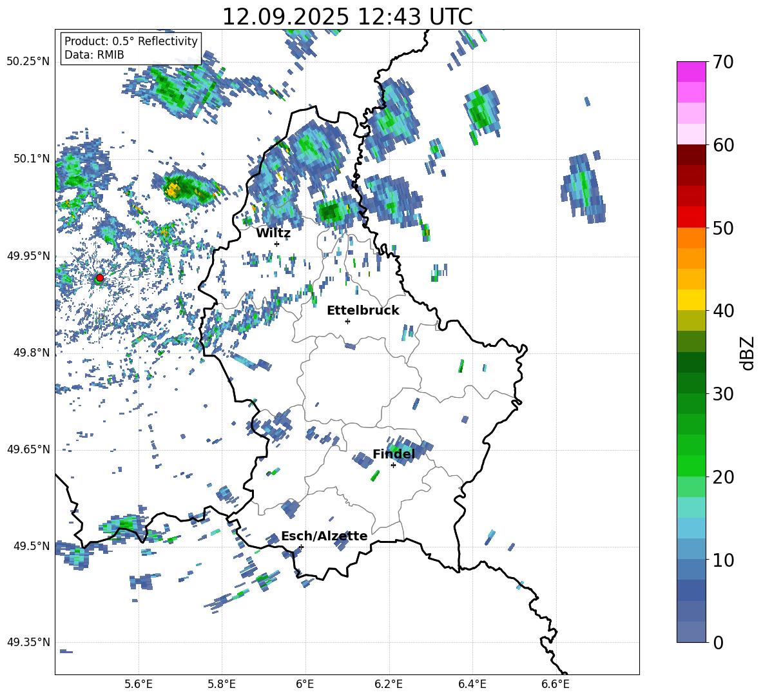This screenshot has width=763, height=697.
Task: Click the 5.6°E longitude label
Action: pos(139,684)
